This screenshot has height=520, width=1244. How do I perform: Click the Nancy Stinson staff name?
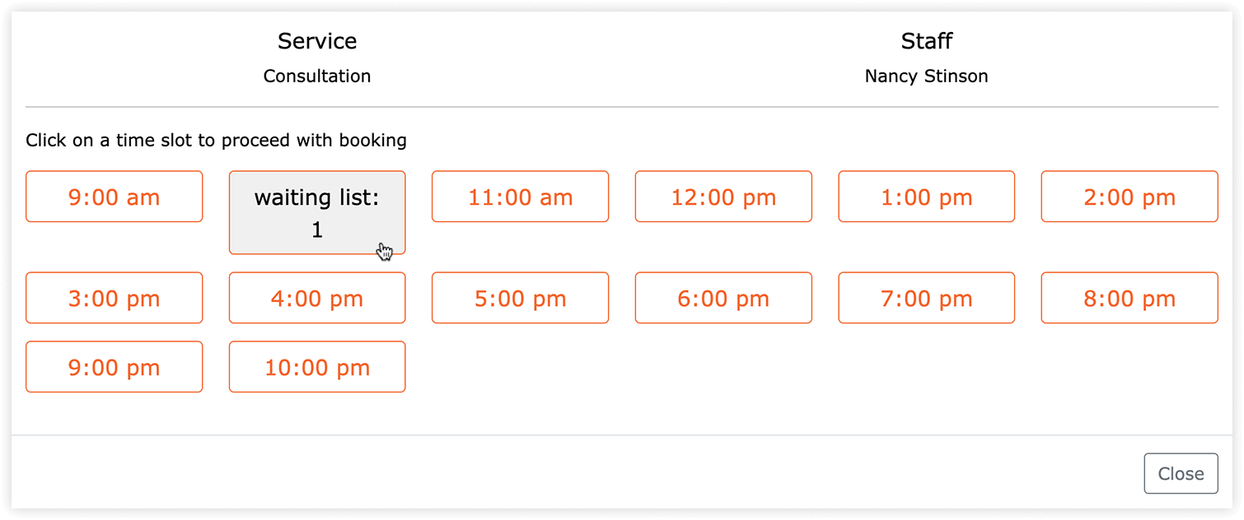[x=927, y=77]
